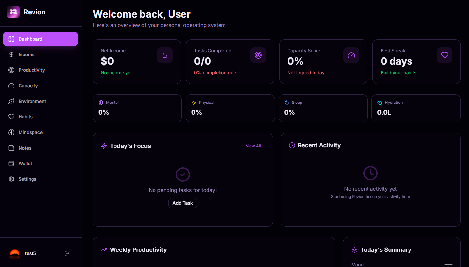Click the test5 profile avatar
The image size is (469, 267).
[14, 253]
